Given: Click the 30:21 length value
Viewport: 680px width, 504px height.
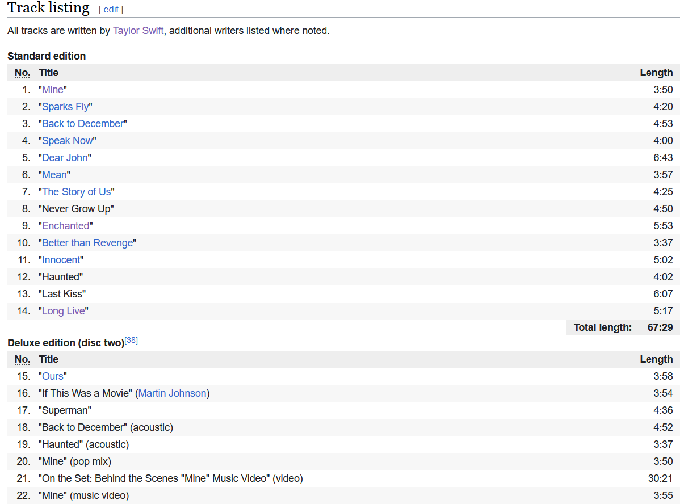Looking at the screenshot, I should click(661, 478).
